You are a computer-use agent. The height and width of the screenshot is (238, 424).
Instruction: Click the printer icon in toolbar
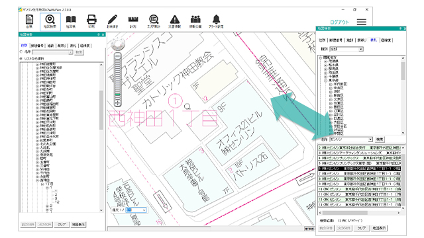click(x=91, y=22)
